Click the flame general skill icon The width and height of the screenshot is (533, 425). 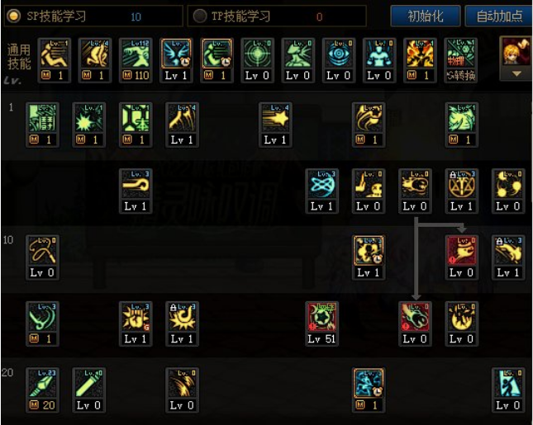point(420,60)
